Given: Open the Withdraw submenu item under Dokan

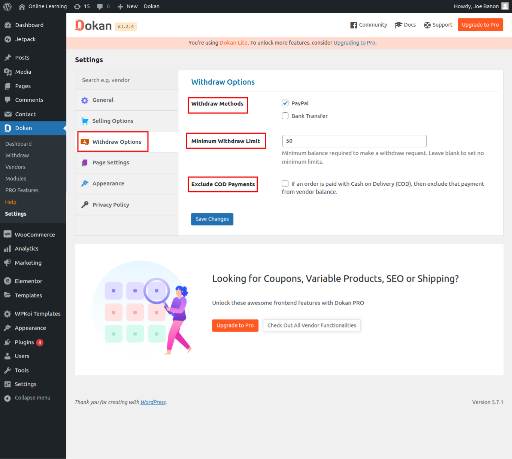Looking at the screenshot, I should 17,155.
